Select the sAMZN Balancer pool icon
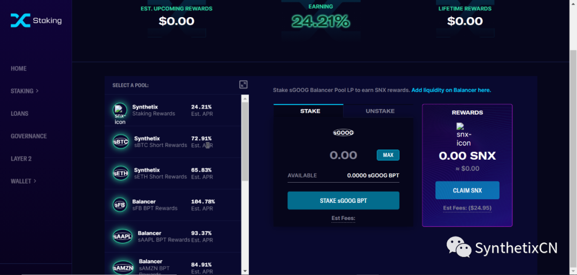Screen dimensions: 577x275 click(x=123, y=267)
